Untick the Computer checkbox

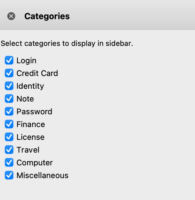click(x=9, y=162)
